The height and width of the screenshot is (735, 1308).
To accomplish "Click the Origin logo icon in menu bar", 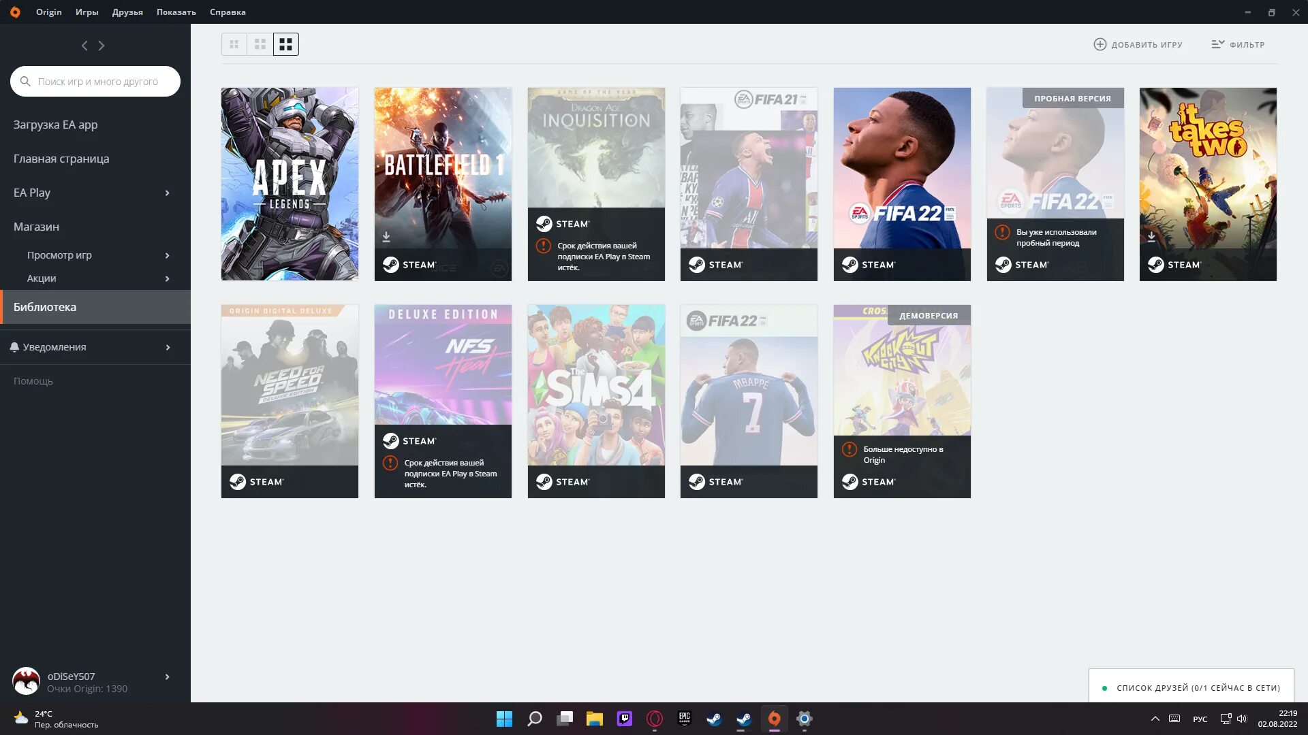I will point(15,12).
